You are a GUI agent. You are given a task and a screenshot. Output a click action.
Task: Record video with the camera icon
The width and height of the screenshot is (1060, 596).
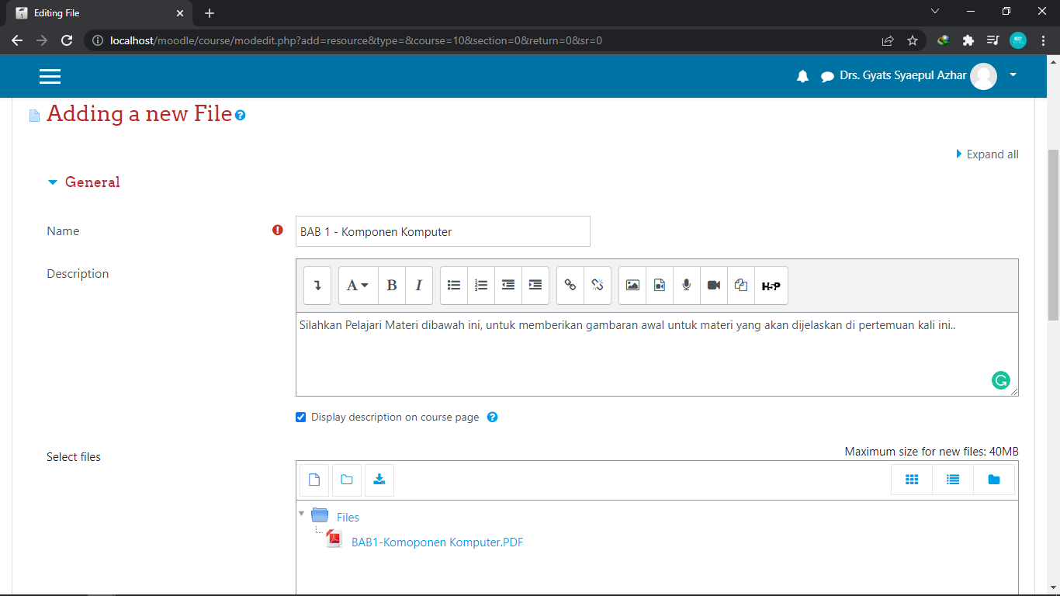click(714, 286)
